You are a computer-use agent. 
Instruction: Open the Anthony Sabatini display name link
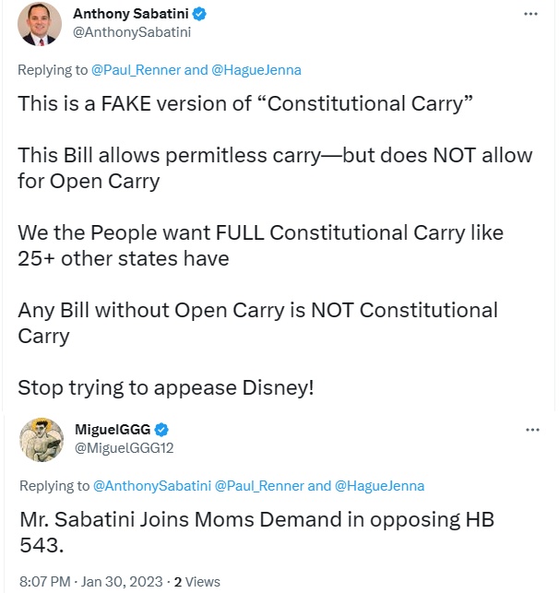point(131,14)
